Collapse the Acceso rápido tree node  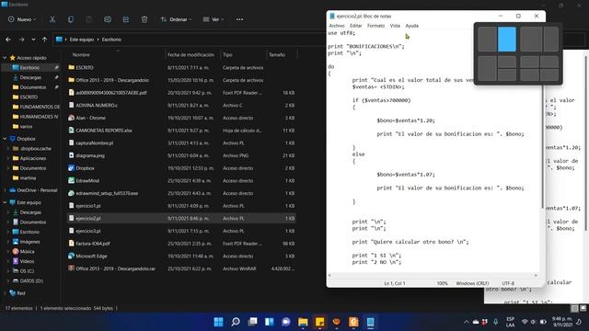[5, 58]
